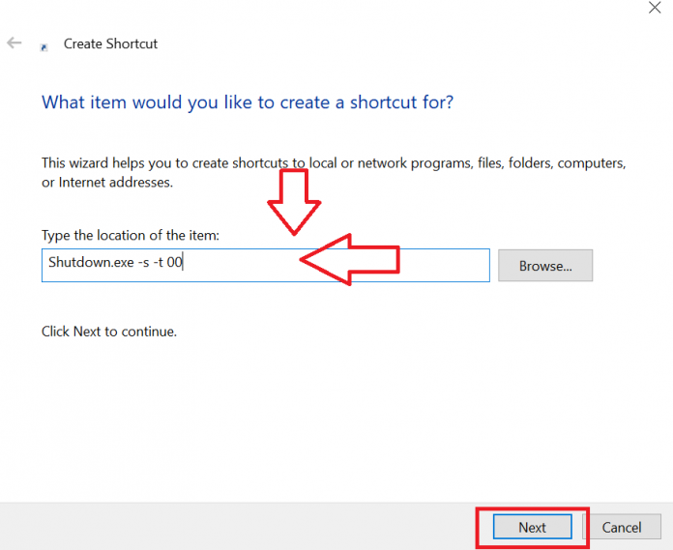673x550 pixels.
Task: Click the shortcut icon beside Create Shortcut
Action: click(x=44, y=45)
